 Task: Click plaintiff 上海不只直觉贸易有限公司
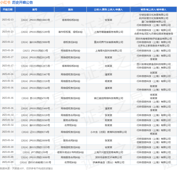point(109,152)
